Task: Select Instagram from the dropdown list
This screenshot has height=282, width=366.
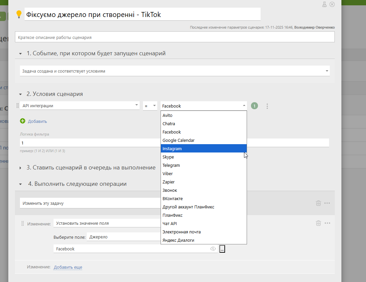Action: (x=203, y=148)
